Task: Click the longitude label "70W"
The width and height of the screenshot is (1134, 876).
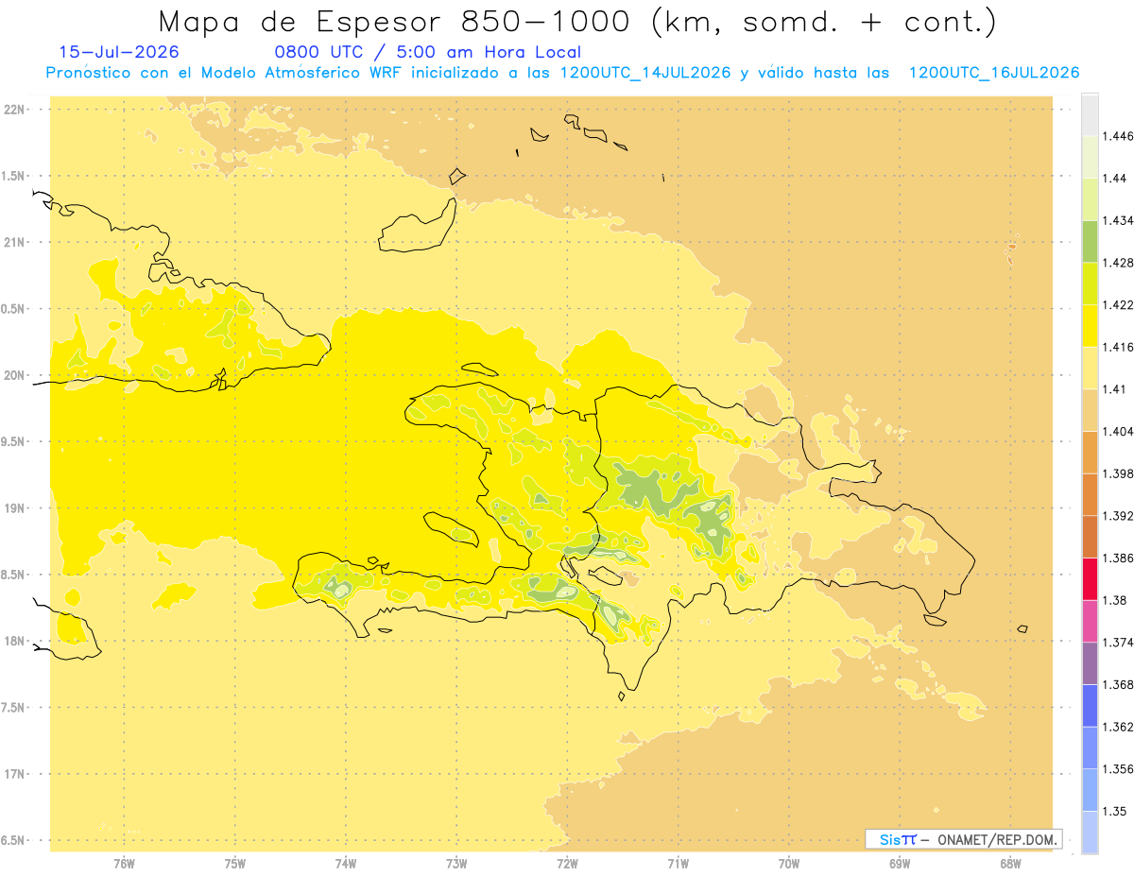Action: pyautogui.click(x=789, y=864)
